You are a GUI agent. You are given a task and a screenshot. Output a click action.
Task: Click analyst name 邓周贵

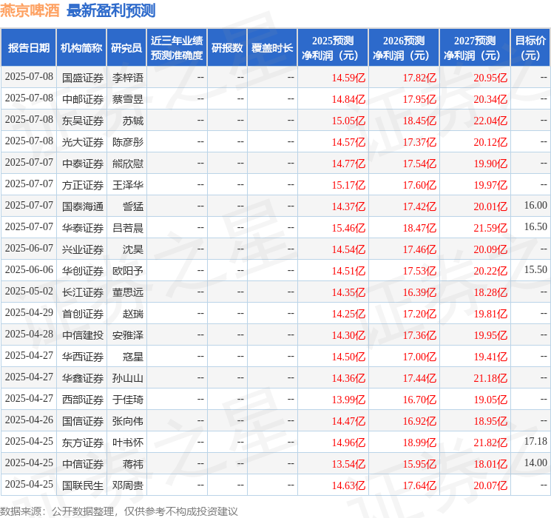128,485
